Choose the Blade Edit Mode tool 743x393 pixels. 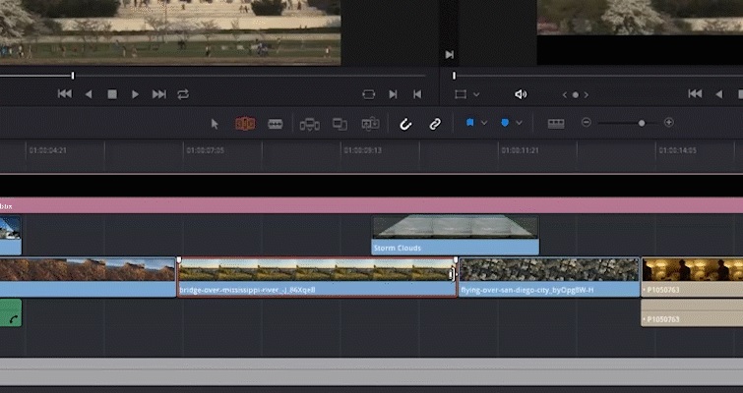276,124
